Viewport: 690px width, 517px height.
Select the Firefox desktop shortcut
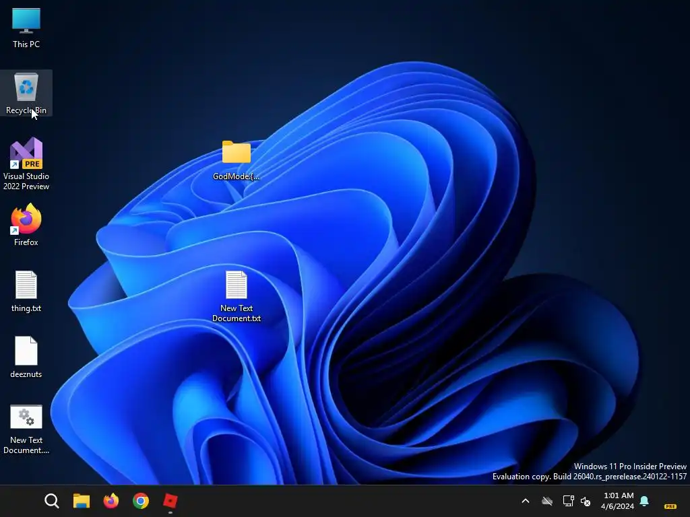pos(26,225)
